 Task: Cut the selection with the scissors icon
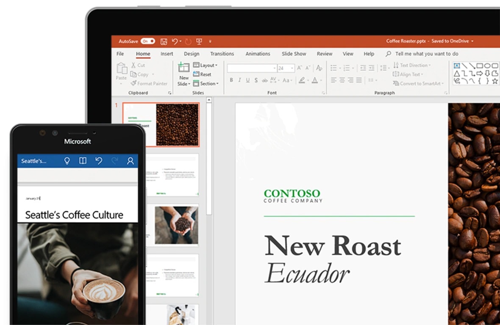coord(133,65)
